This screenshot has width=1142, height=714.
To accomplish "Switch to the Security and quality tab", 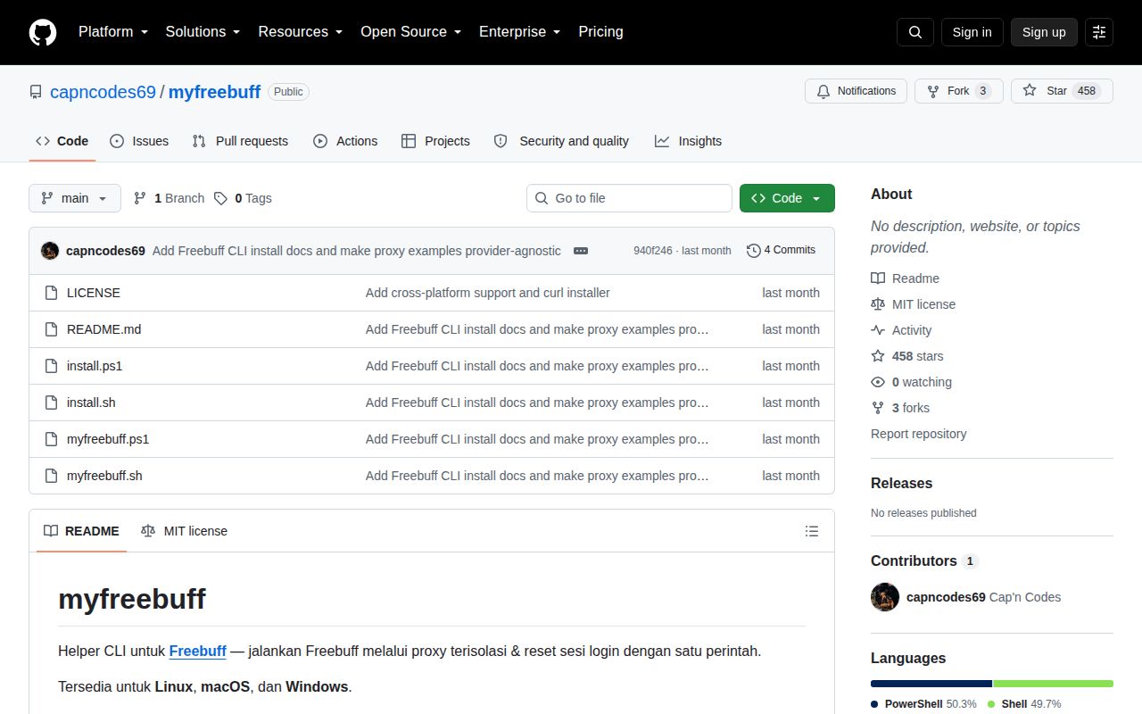I will 561,141.
